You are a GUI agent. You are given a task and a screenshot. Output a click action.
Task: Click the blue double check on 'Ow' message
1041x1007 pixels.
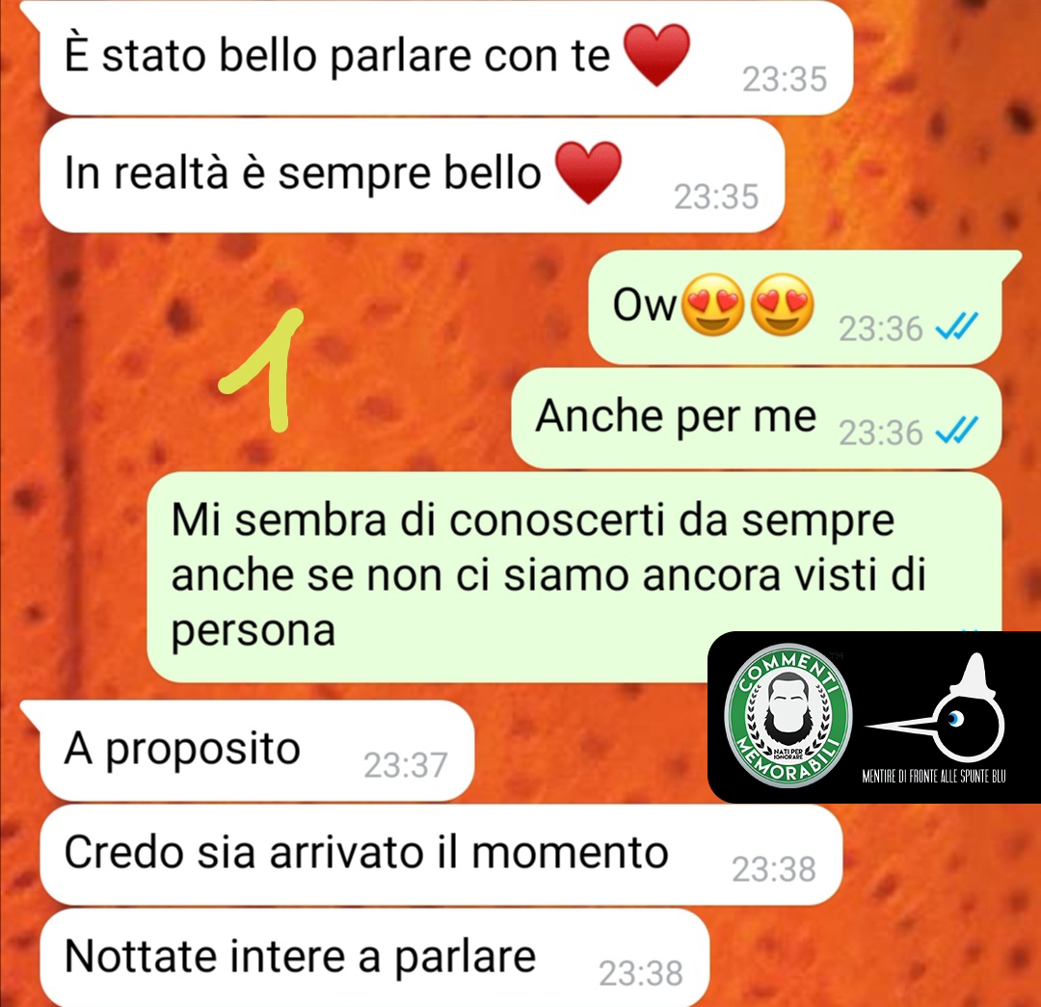tap(956, 327)
